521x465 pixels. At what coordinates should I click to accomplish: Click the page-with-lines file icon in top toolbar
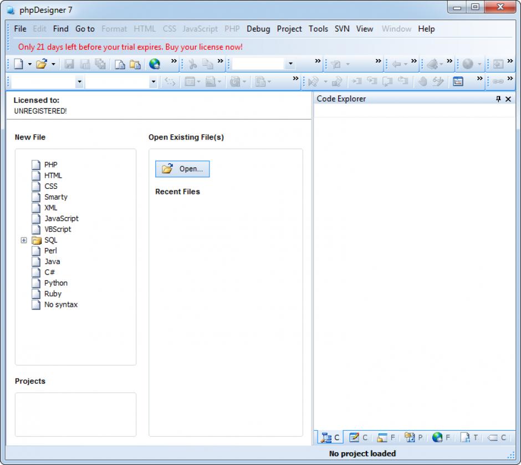coord(119,64)
